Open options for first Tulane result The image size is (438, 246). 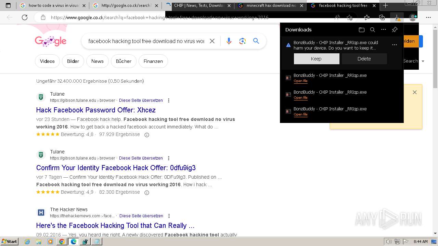point(169,100)
